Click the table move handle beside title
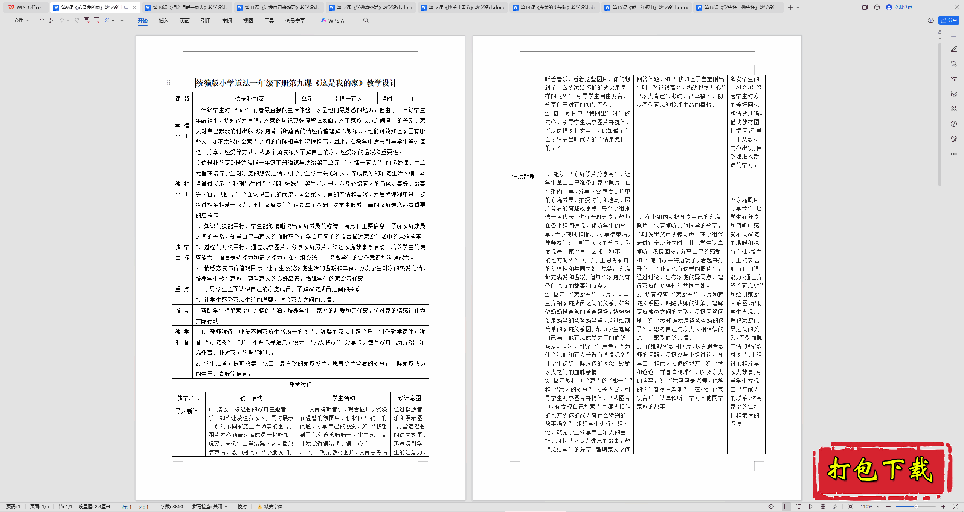 coord(169,83)
